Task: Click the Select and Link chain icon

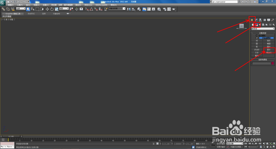Action: pos(3,9)
